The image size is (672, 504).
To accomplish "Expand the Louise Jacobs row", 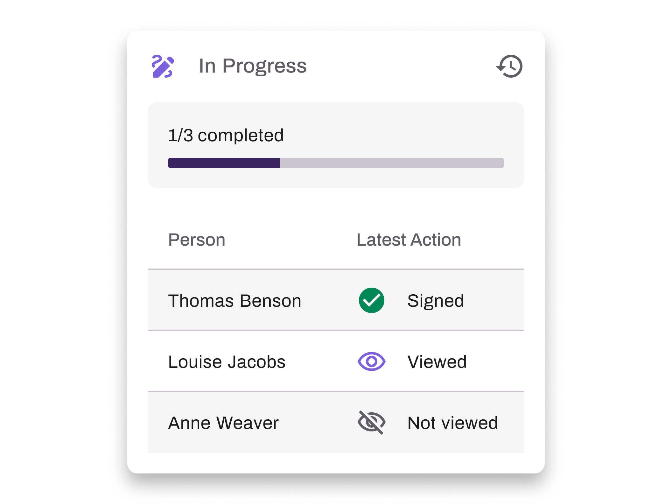I will (x=336, y=361).
